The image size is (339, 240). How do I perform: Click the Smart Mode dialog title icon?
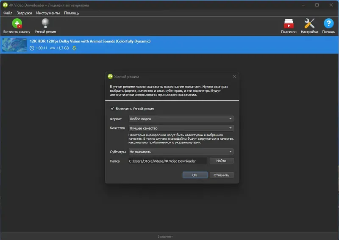tap(110, 76)
